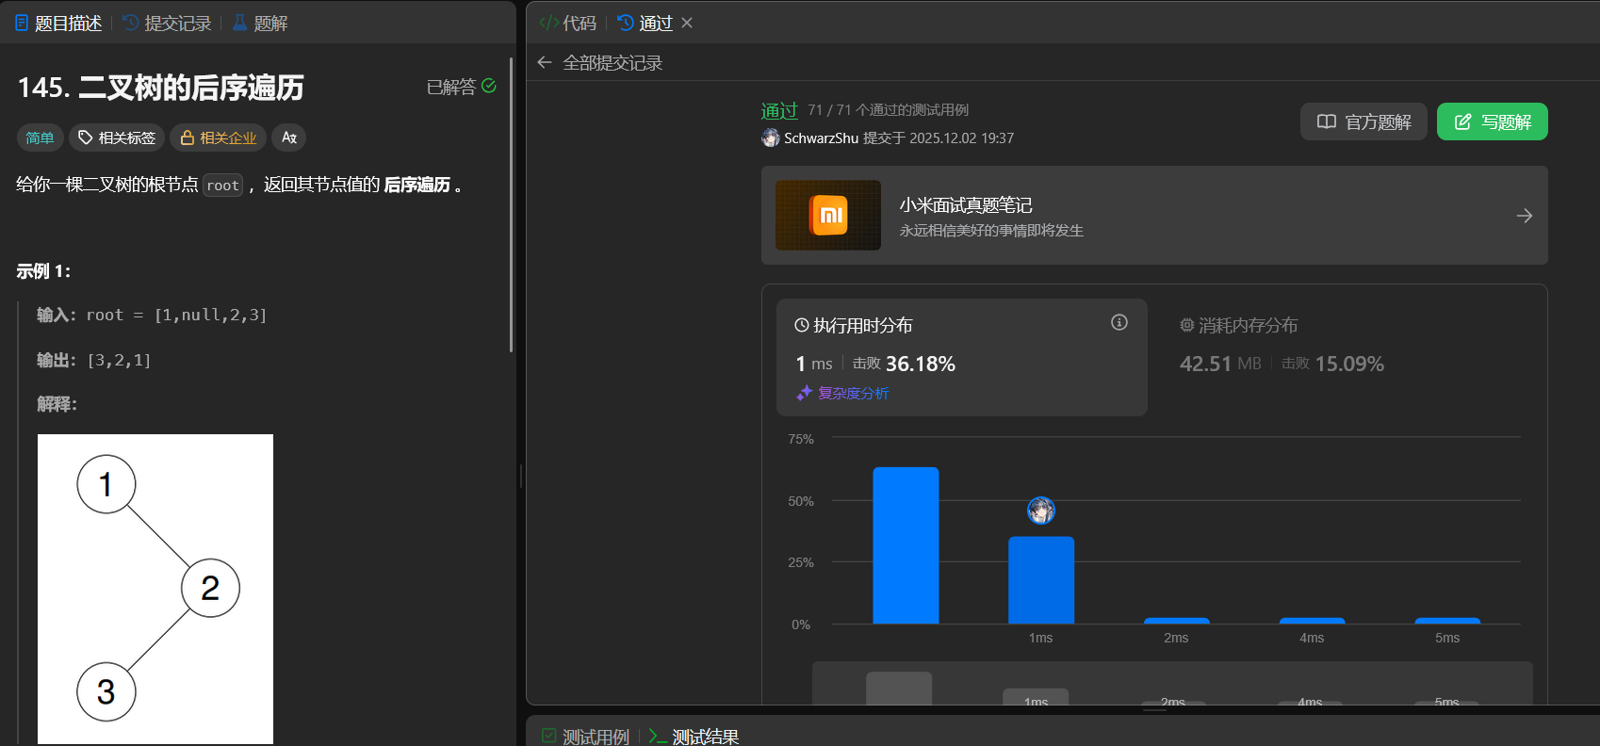Click the info icon in 执行用时分布 card

pos(1118,323)
